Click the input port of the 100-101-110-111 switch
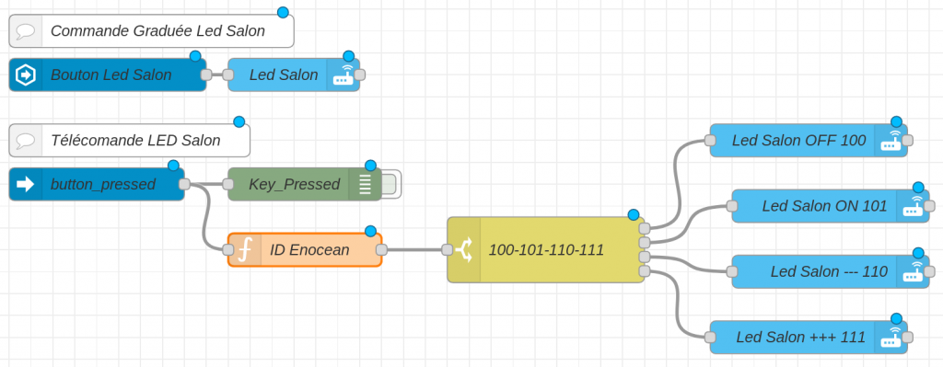This screenshot has height=367, width=943. (447, 250)
